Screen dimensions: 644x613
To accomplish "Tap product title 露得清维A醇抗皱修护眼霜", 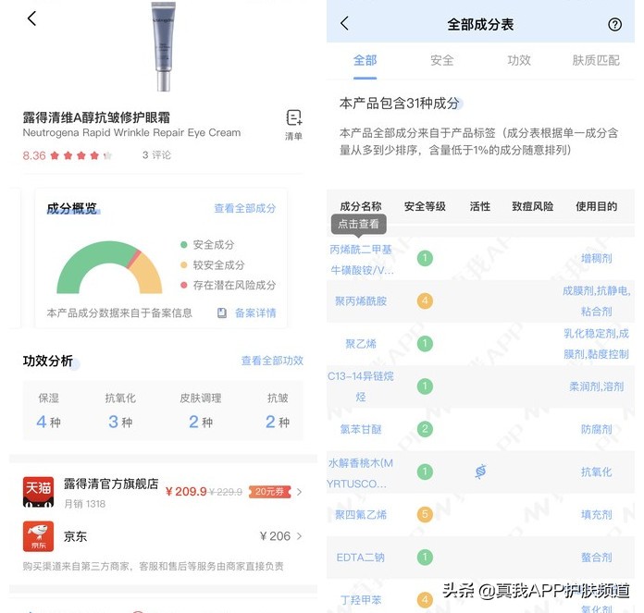I will (x=96, y=117).
